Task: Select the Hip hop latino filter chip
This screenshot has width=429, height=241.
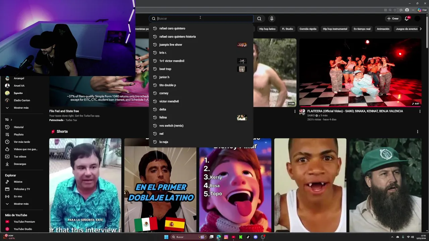Action: tap(267, 29)
